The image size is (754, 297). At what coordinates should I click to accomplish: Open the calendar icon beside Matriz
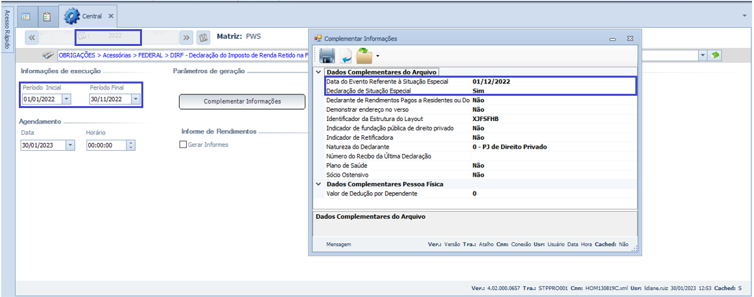203,37
